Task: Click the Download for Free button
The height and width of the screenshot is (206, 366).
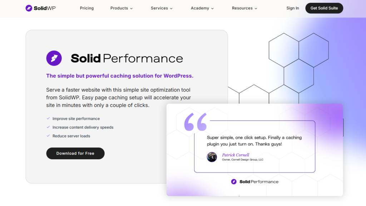Action: click(75, 154)
